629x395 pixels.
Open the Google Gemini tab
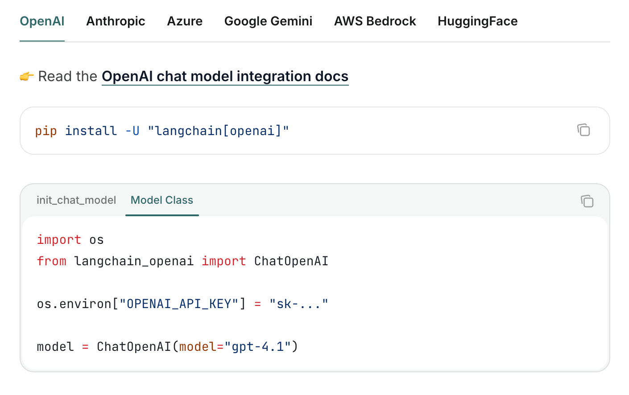(x=268, y=21)
